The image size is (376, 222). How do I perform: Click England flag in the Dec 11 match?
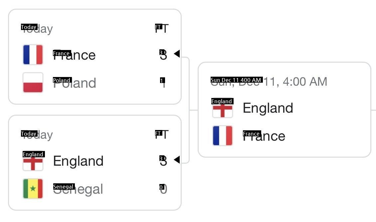[223, 108]
